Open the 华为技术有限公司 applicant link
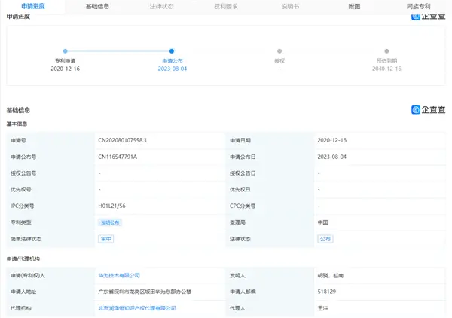Image resolution: width=452 pixels, height=318 pixels. [x=119, y=275]
